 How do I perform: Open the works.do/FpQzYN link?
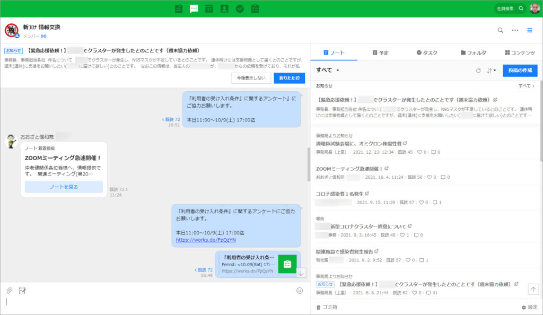click(x=198, y=240)
